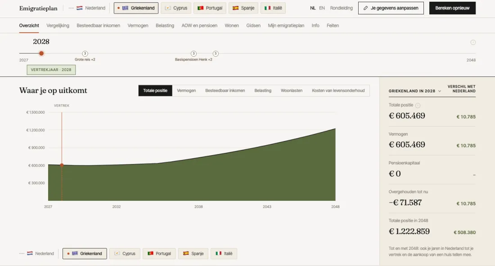Click the value € 1.222.859

[x=409, y=231]
